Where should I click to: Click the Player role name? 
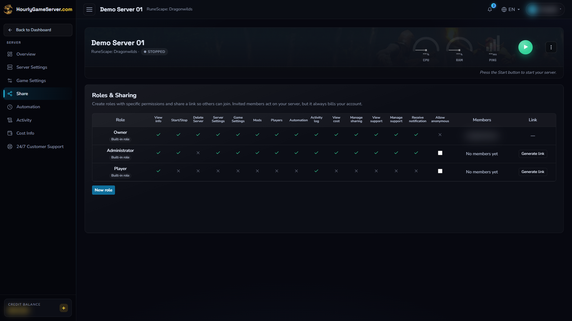120,169
